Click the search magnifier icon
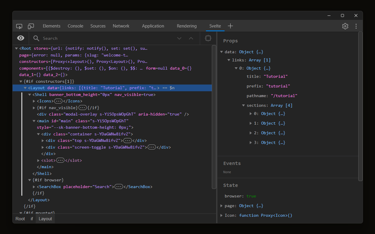 [x=36, y=38]
